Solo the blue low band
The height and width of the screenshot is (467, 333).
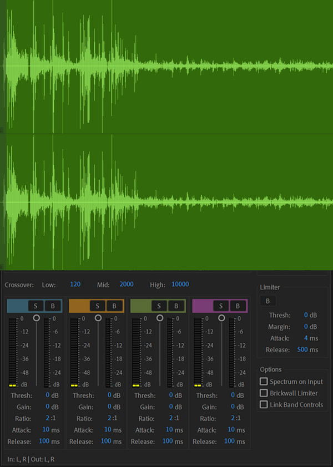(x=37, y=306)
